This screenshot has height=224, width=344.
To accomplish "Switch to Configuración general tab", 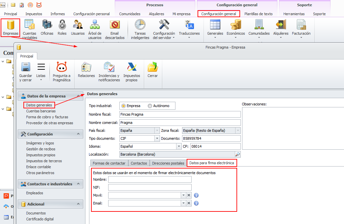I will (219, 14).
